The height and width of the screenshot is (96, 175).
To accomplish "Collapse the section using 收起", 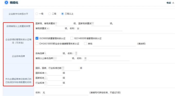I will point(170,3).
